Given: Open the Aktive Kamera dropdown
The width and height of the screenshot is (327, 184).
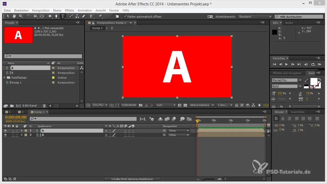Looking at the screenshot, I should (x=201, y=105).
